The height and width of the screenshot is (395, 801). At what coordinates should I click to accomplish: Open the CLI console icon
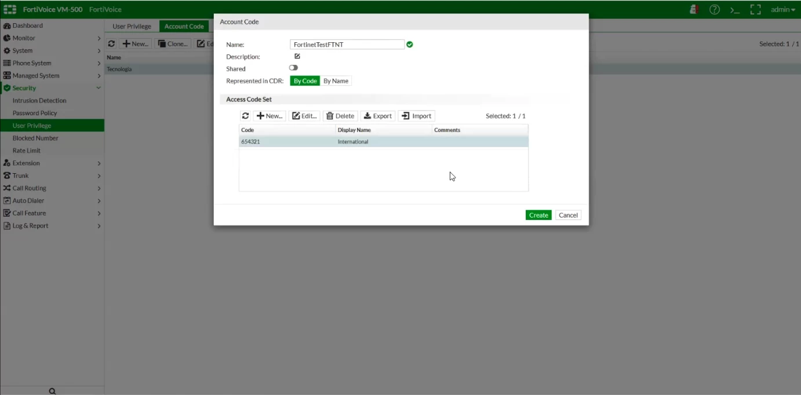click(x=735, y=10)
